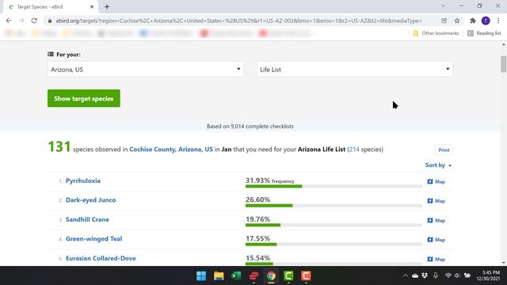Screen dimensions: 507x285
Task: Switch to Chrome on the taskbar
Action: pos(271,276)
